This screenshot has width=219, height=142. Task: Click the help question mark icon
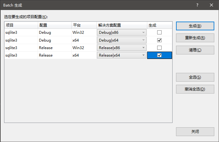(x=197, y=5)
